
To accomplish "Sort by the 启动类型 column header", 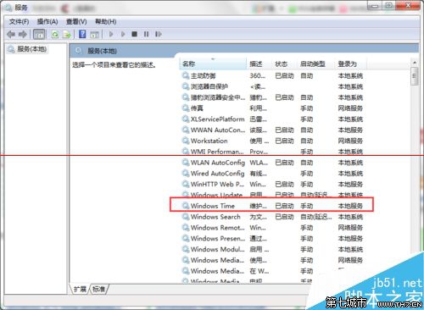I will [316, 64].
